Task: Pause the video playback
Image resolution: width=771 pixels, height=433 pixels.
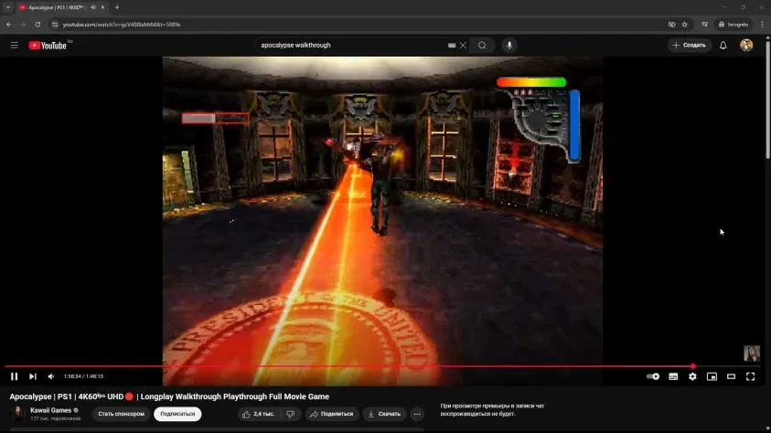Action: click(15, 376)
